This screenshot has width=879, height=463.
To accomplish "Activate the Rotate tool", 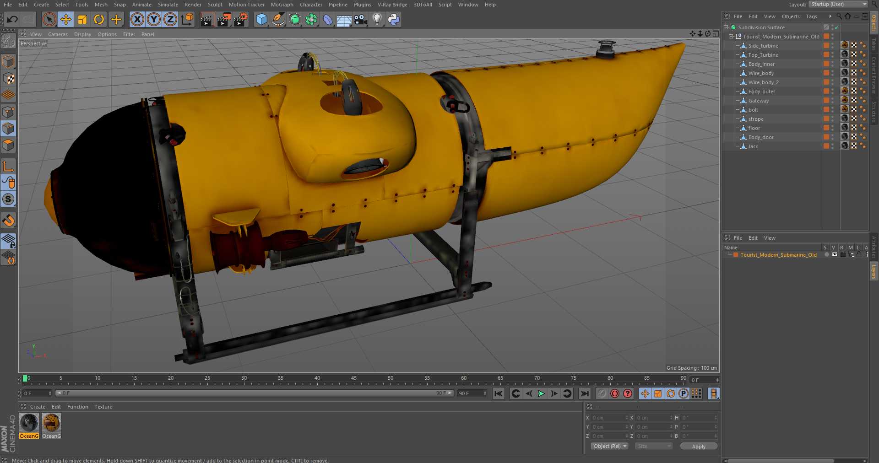I will click(x=99, y=19).
